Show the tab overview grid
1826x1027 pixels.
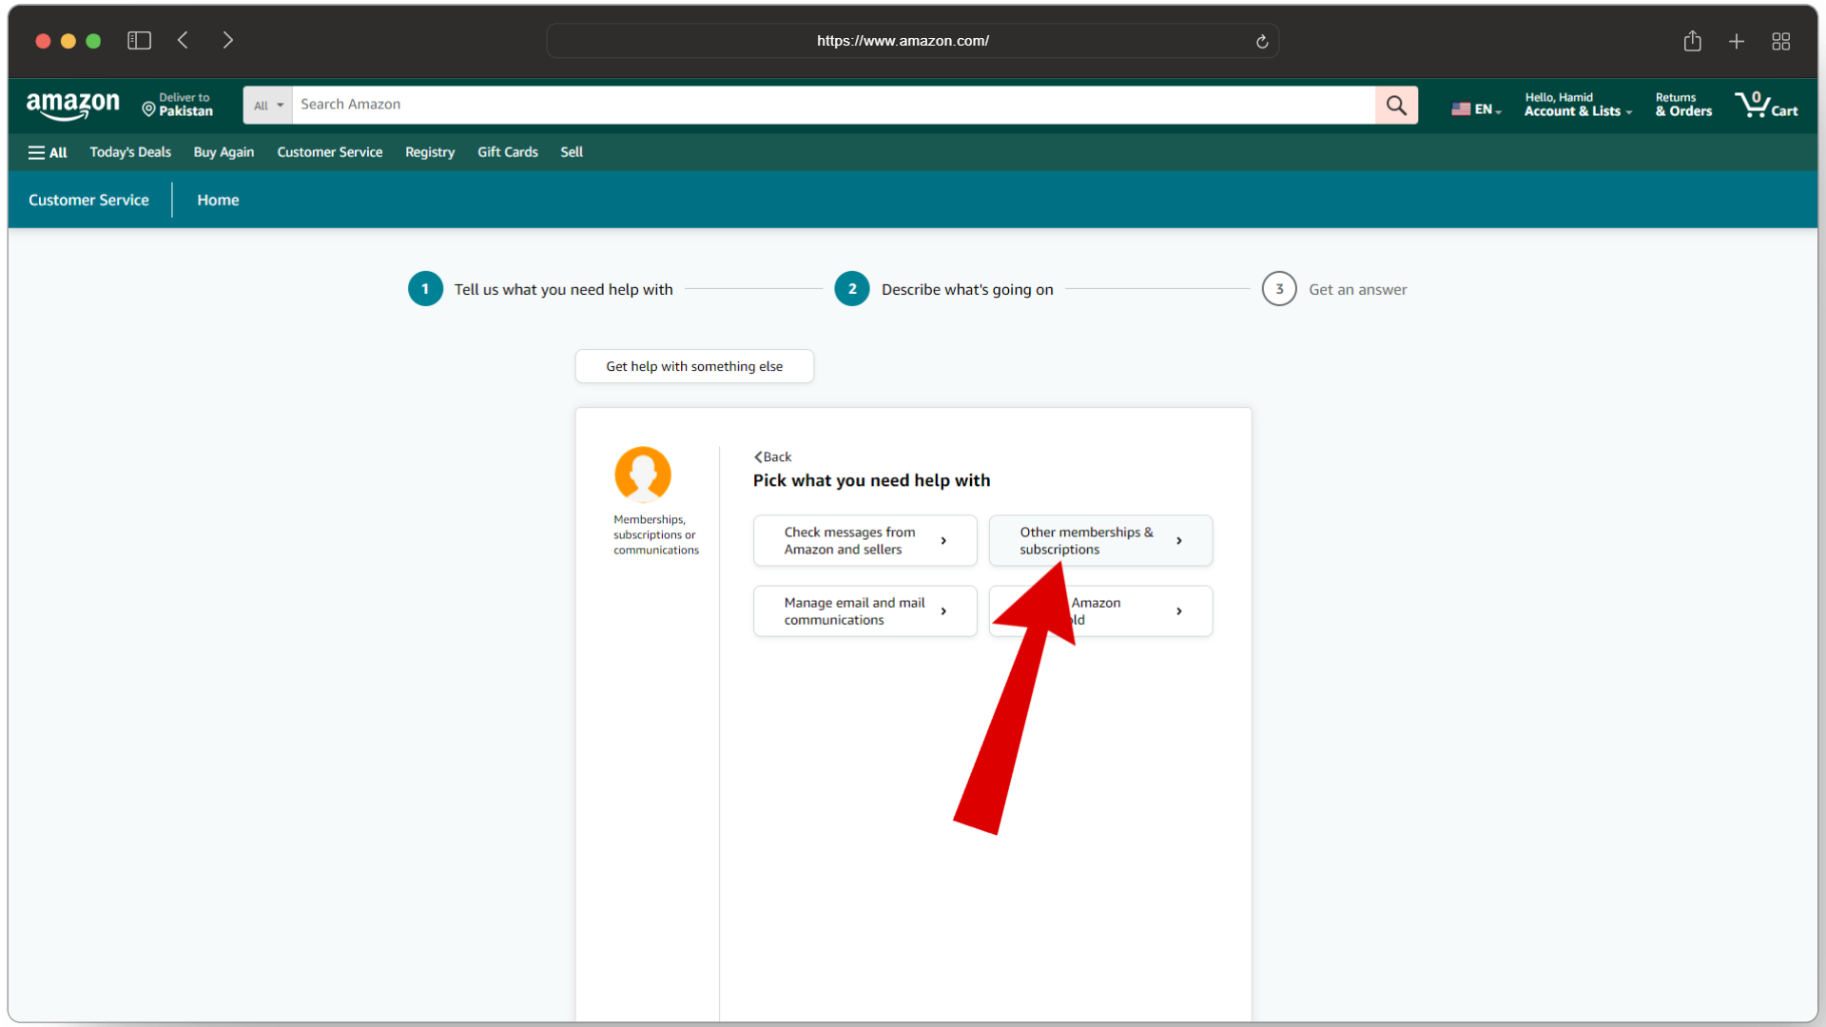coord(1781,41)
